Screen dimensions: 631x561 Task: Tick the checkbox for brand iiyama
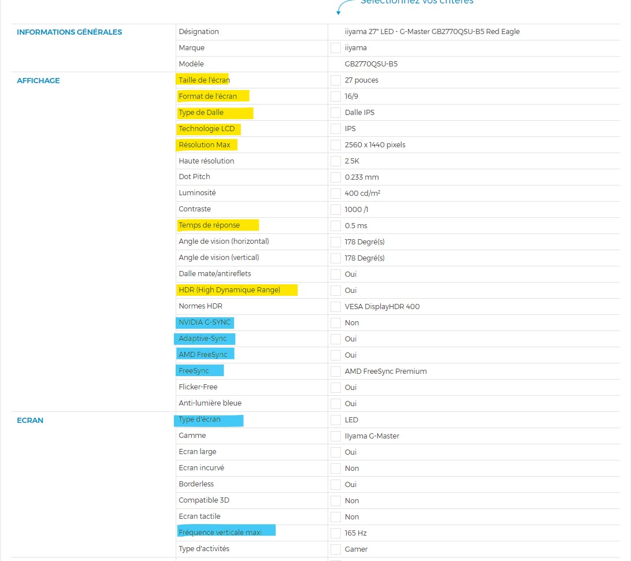(x=336, y=48)
